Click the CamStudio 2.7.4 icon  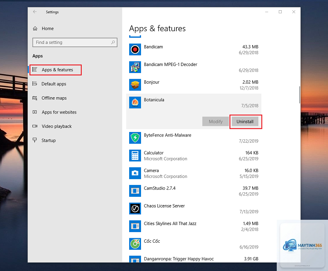tap(135, 191)
